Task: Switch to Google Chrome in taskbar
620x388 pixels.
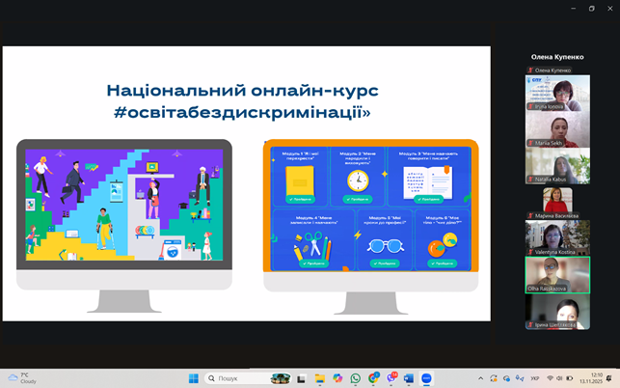Action: click(373, 378)
